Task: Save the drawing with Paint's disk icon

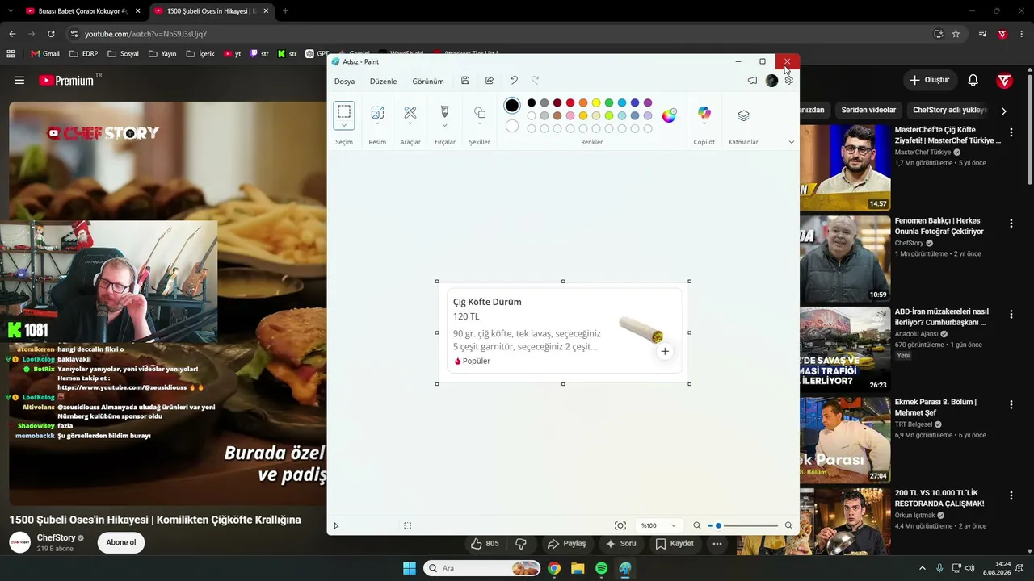Action: click(465, 81)
